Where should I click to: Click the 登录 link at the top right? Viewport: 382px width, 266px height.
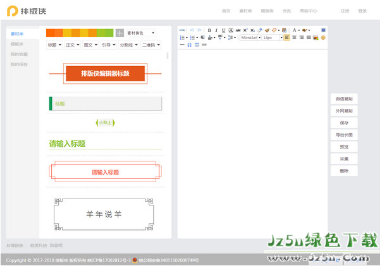[362, 11]
